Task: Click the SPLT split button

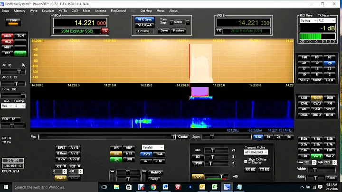Action: tap(61, 148)
